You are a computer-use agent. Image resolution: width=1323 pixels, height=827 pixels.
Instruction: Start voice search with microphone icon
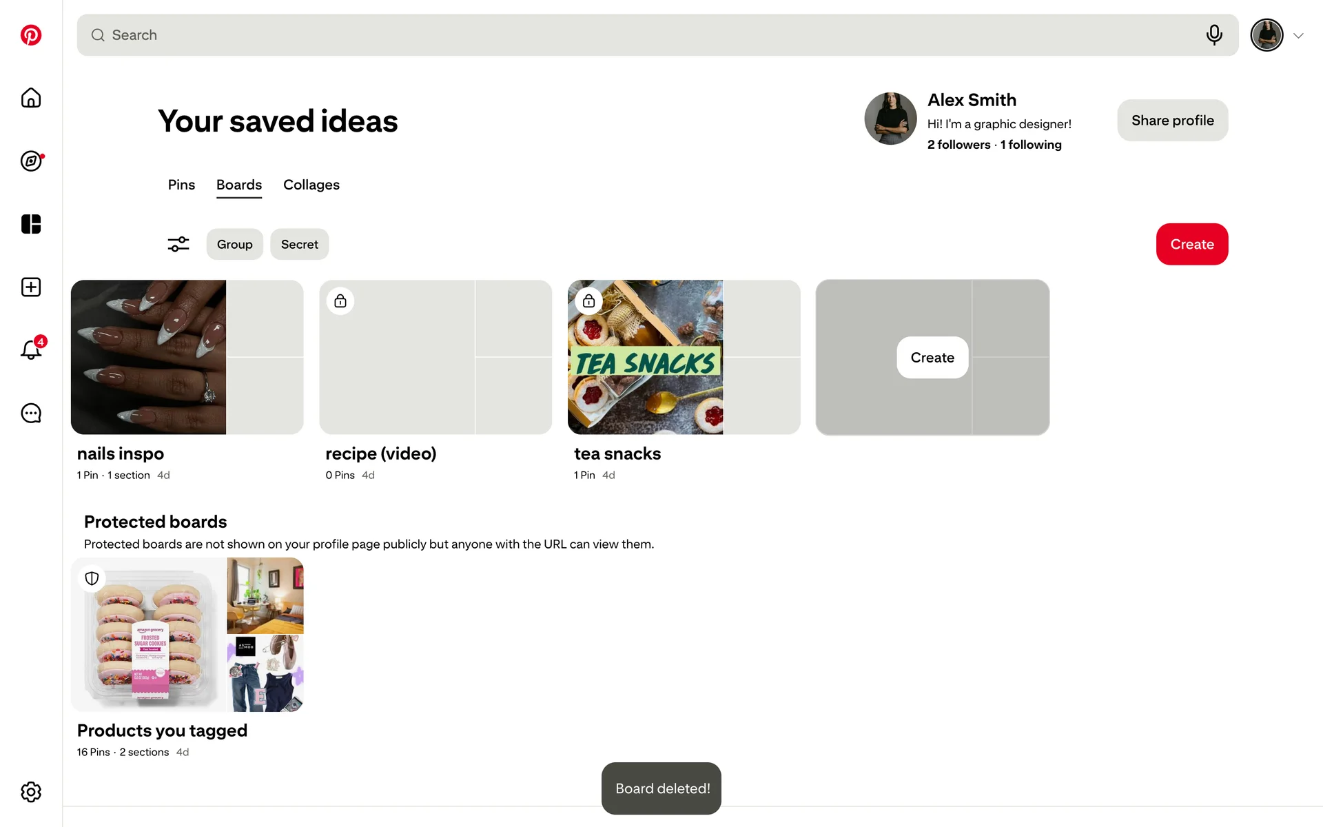pyautogui.click(x=1214, y=35)
